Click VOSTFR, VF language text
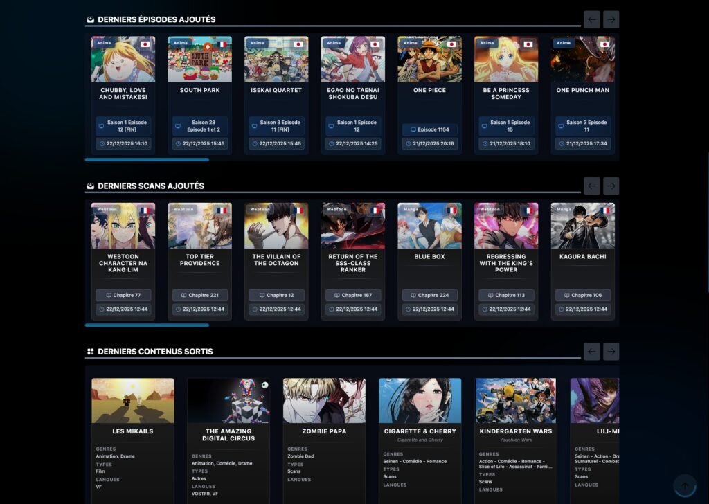 [x=204, y=494]
